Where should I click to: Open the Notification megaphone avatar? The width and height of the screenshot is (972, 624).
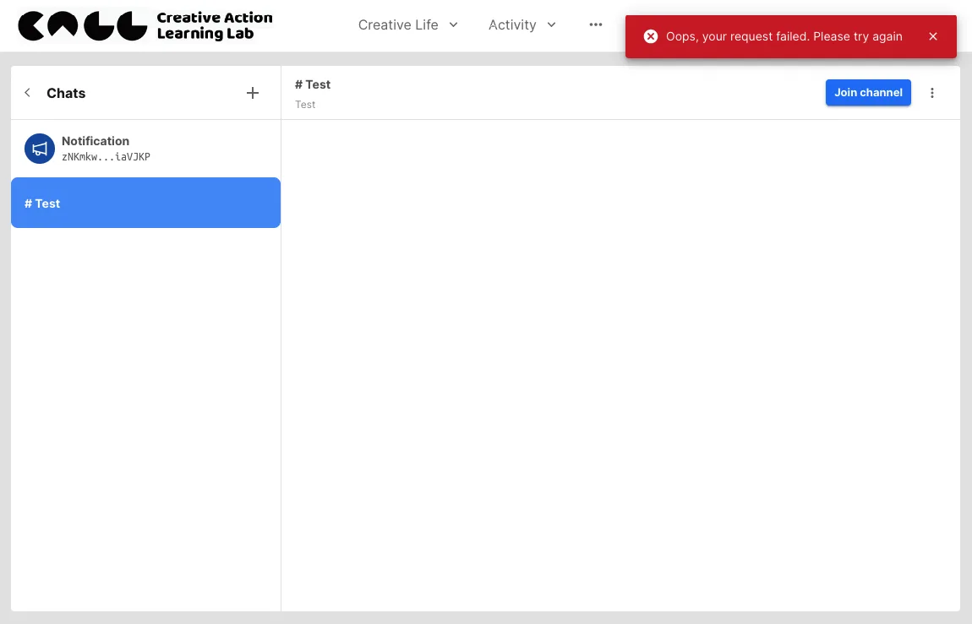pos(40,149)
